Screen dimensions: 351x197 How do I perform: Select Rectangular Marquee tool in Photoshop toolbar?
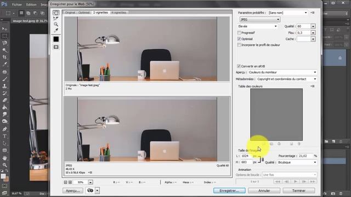5,36
